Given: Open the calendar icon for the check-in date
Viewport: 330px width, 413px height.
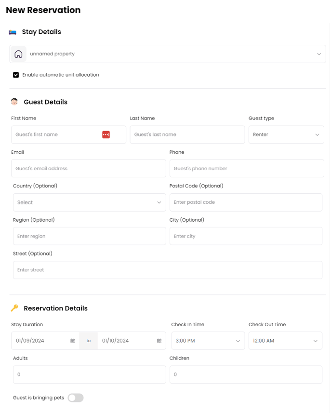Looking at the screenshot, I should (x=73, y=341).
